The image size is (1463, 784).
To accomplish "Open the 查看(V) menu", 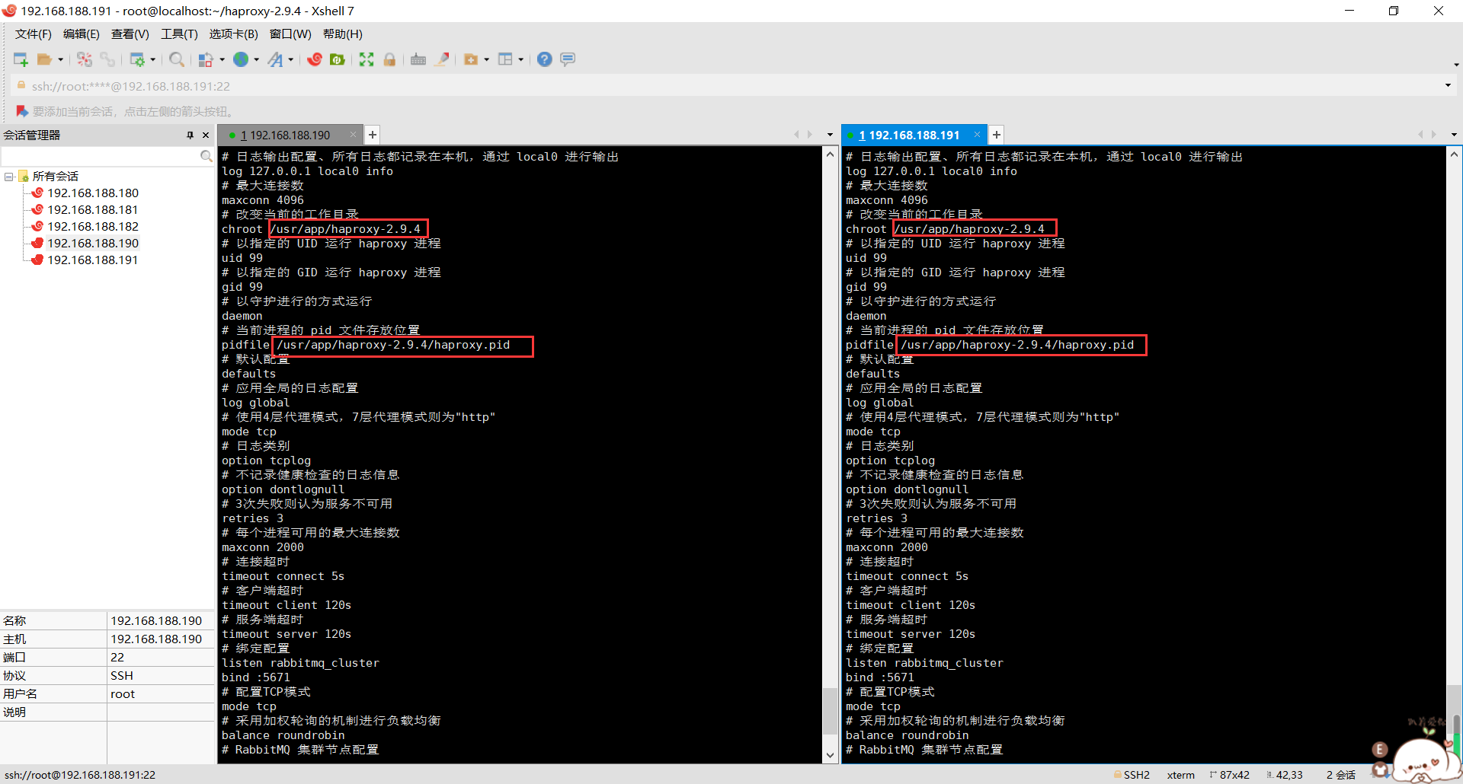I will (x=130, y=34).
